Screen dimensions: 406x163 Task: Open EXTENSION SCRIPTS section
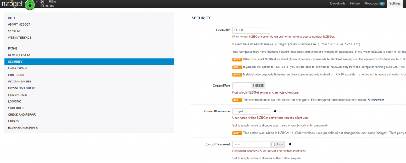tap(89, 127)
